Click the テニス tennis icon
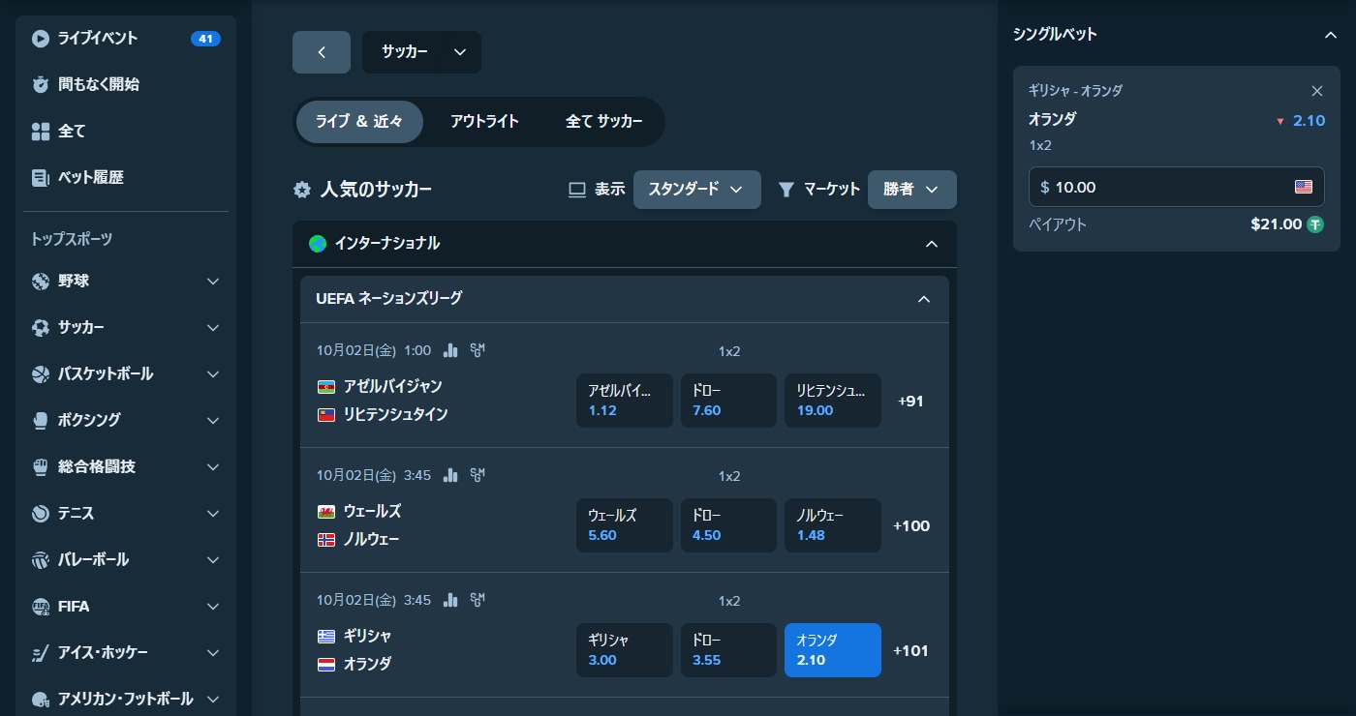Image resolution: width=1356 pixels, height=716 pixels. click(40, 514)
